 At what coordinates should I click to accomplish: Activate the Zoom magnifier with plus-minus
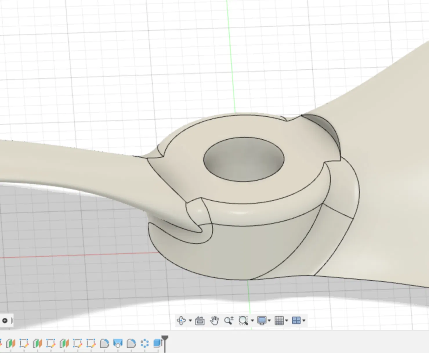pyautogui.click(x=229, y=320)
